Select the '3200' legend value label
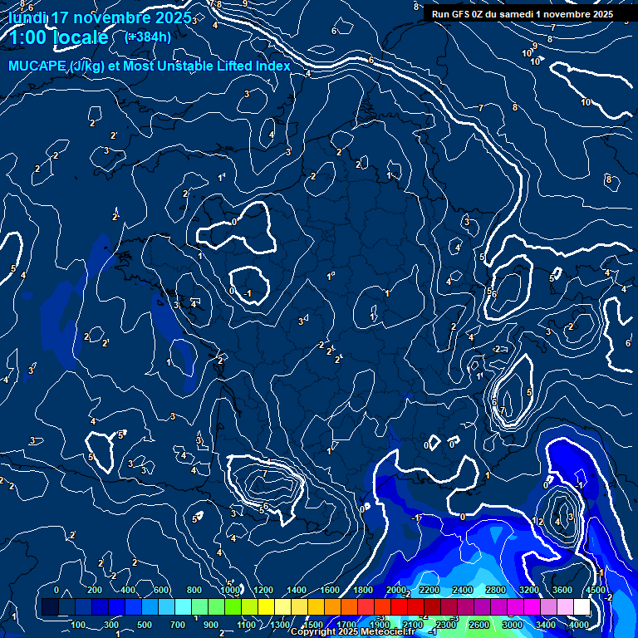This screenshot has height=638, width=638. point(529,590)
